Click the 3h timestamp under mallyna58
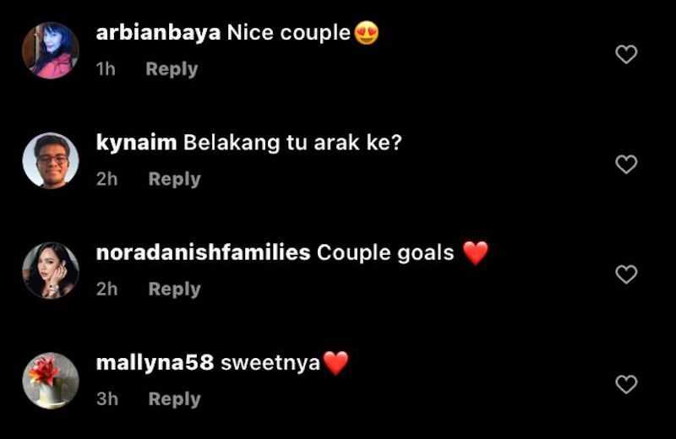The image size is (676, 439). [107, 399]
